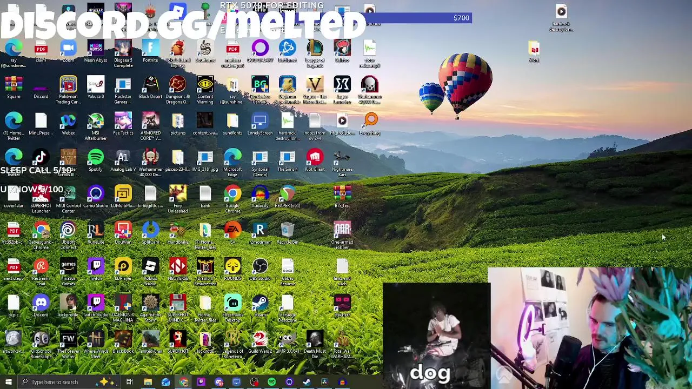Open the Content Warning game icon
692x389 pixels.
click(x=205, y=85)
